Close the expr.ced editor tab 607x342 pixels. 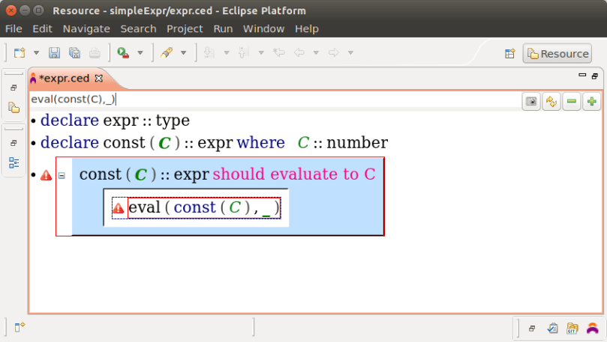point(98,78)
